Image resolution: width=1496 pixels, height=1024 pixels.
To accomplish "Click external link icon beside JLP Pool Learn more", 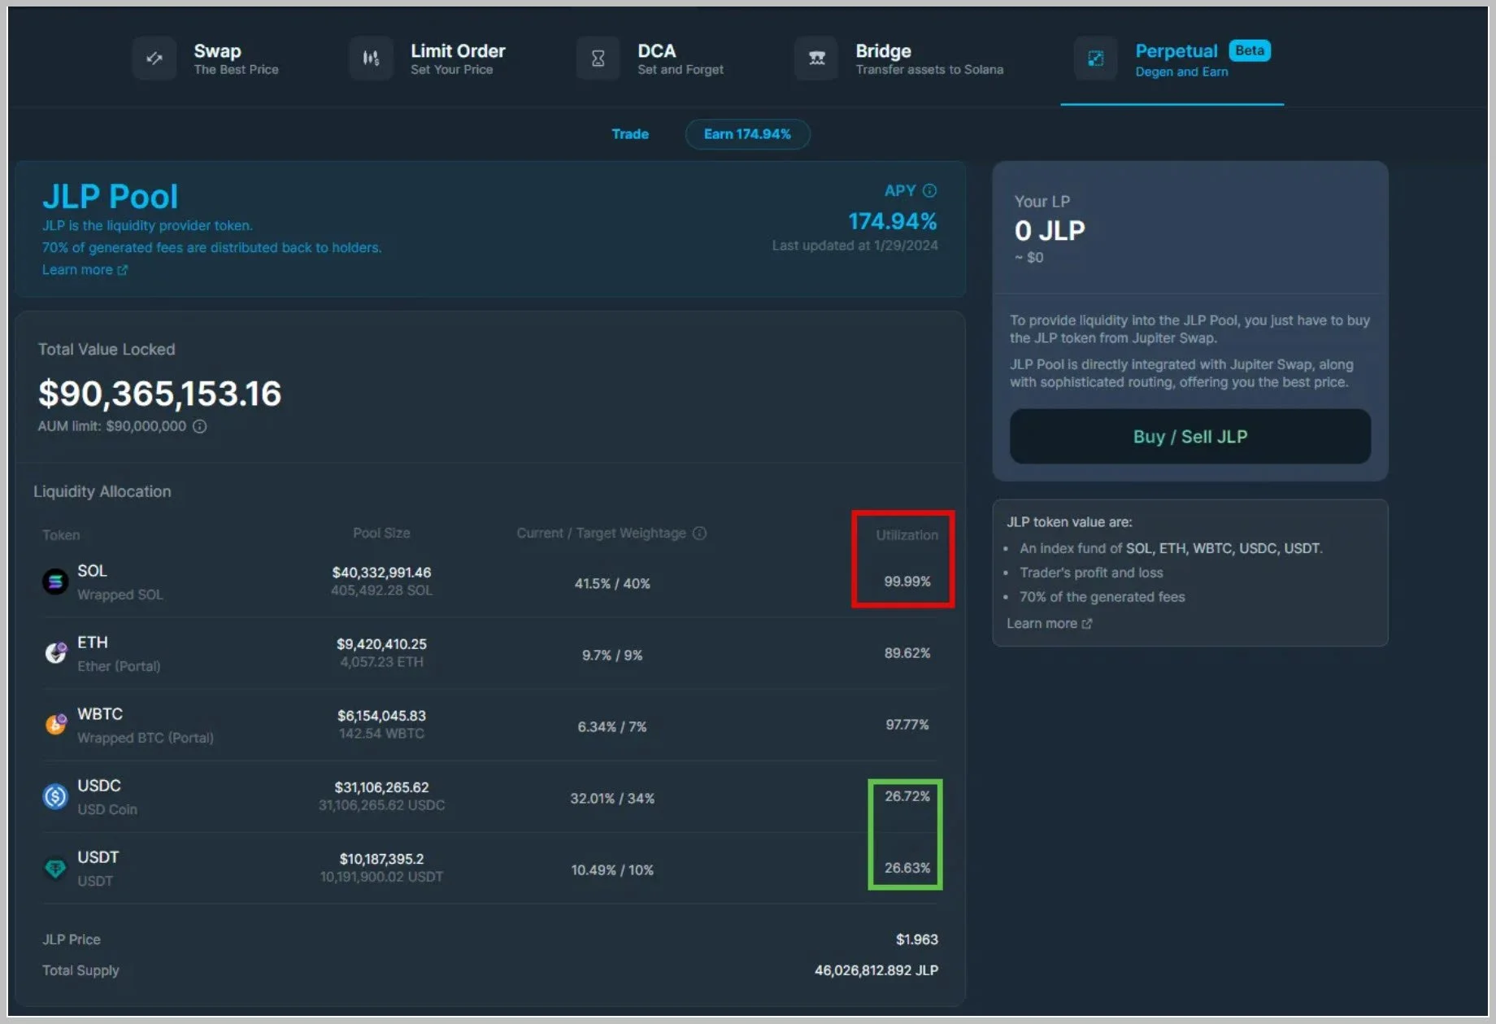I will tap(122, 270).
